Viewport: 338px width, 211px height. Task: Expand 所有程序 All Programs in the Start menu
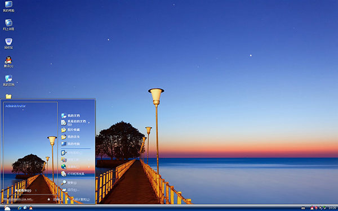pyautogui.click(x=25, y=191)
